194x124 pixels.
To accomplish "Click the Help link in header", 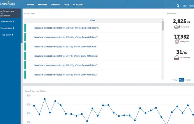I will click(185, 6).
